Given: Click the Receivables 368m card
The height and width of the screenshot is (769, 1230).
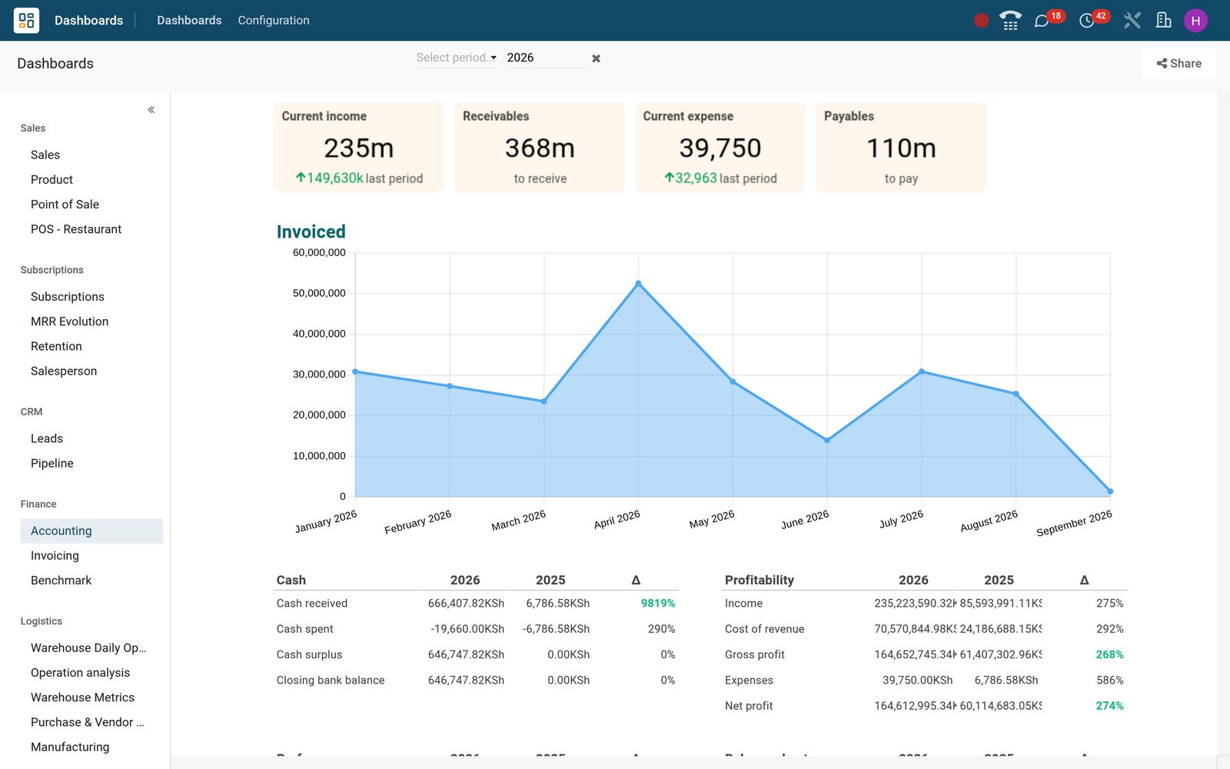Looking at the screenshot, I should coord(540,147).
